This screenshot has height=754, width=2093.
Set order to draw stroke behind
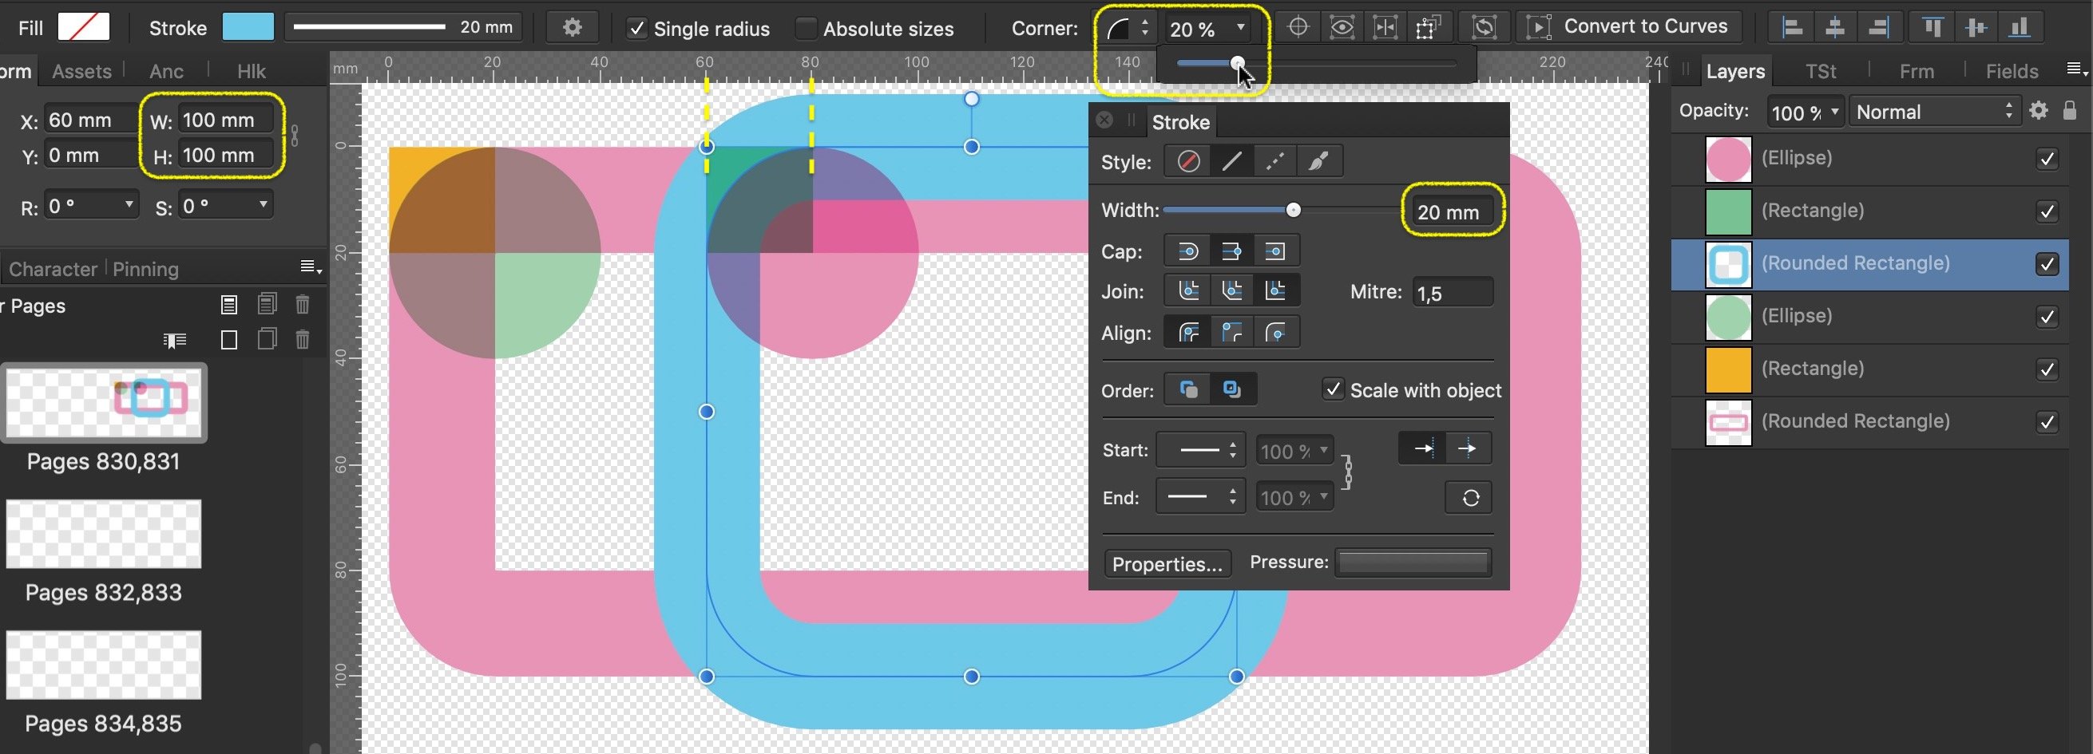[x=1188, y=389]
